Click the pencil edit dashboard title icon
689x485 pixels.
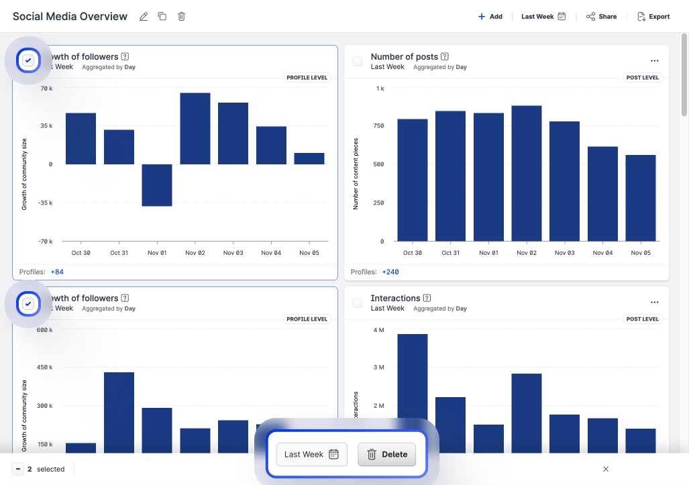click(143, 17)
